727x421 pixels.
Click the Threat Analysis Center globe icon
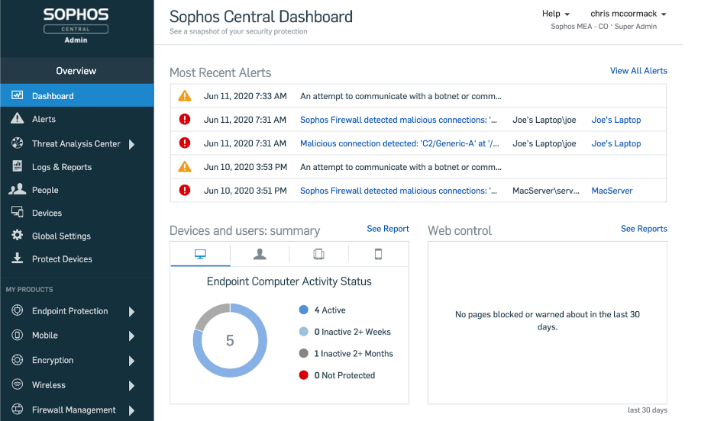click(x=17, y=143)
